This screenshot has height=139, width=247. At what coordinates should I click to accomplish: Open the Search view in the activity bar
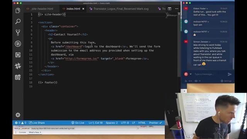(x=18, y=21)
